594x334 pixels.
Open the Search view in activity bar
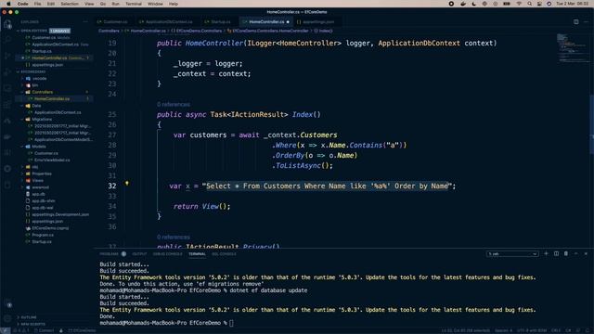coord(7,40)
